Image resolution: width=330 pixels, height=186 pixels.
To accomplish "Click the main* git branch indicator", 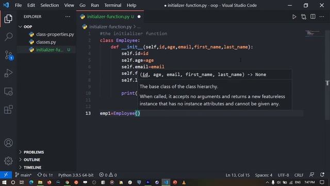I will tap(23, 175).
